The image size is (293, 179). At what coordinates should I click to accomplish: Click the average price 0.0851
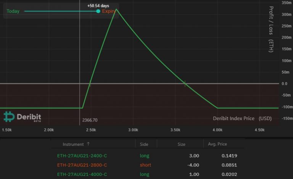pyautogui.click(x=229, y=165)
